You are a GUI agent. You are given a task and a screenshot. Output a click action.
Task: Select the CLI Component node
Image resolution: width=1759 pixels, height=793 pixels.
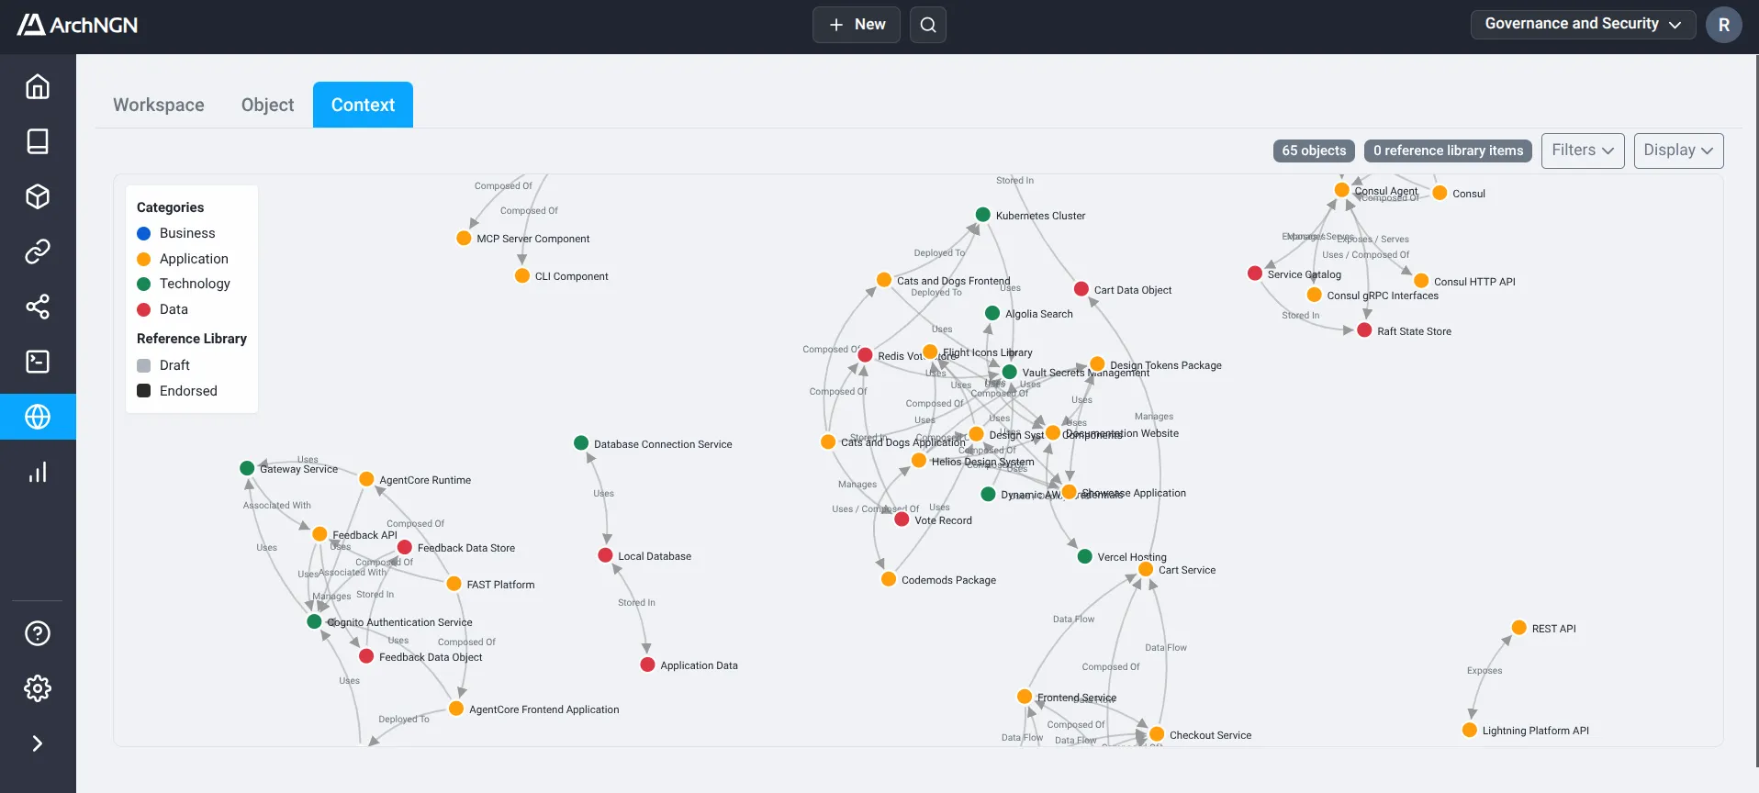(522, 275)
